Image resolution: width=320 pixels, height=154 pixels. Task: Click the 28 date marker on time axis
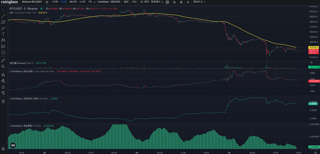44,153
